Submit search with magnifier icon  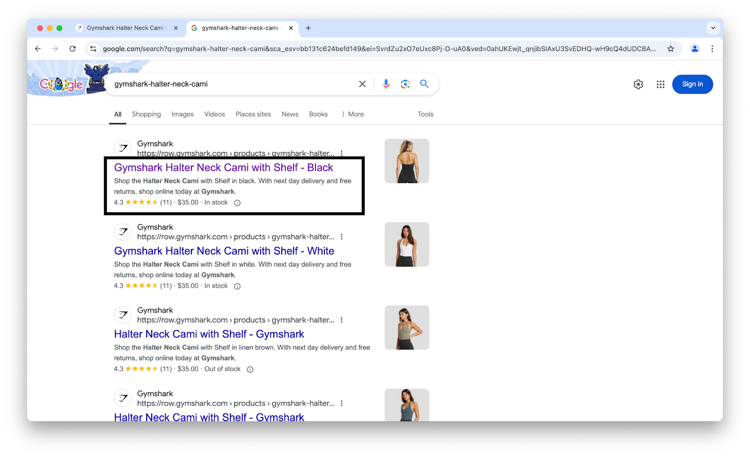point(424,84)
